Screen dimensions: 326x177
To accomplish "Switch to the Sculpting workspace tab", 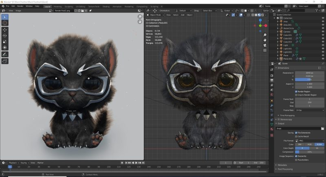I will click(68, 7).
